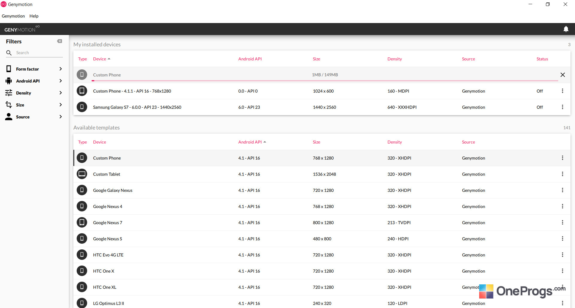Open options menu for Google Nexus 4
Screen dimensions: 575x308
click(x=562, y=206)
